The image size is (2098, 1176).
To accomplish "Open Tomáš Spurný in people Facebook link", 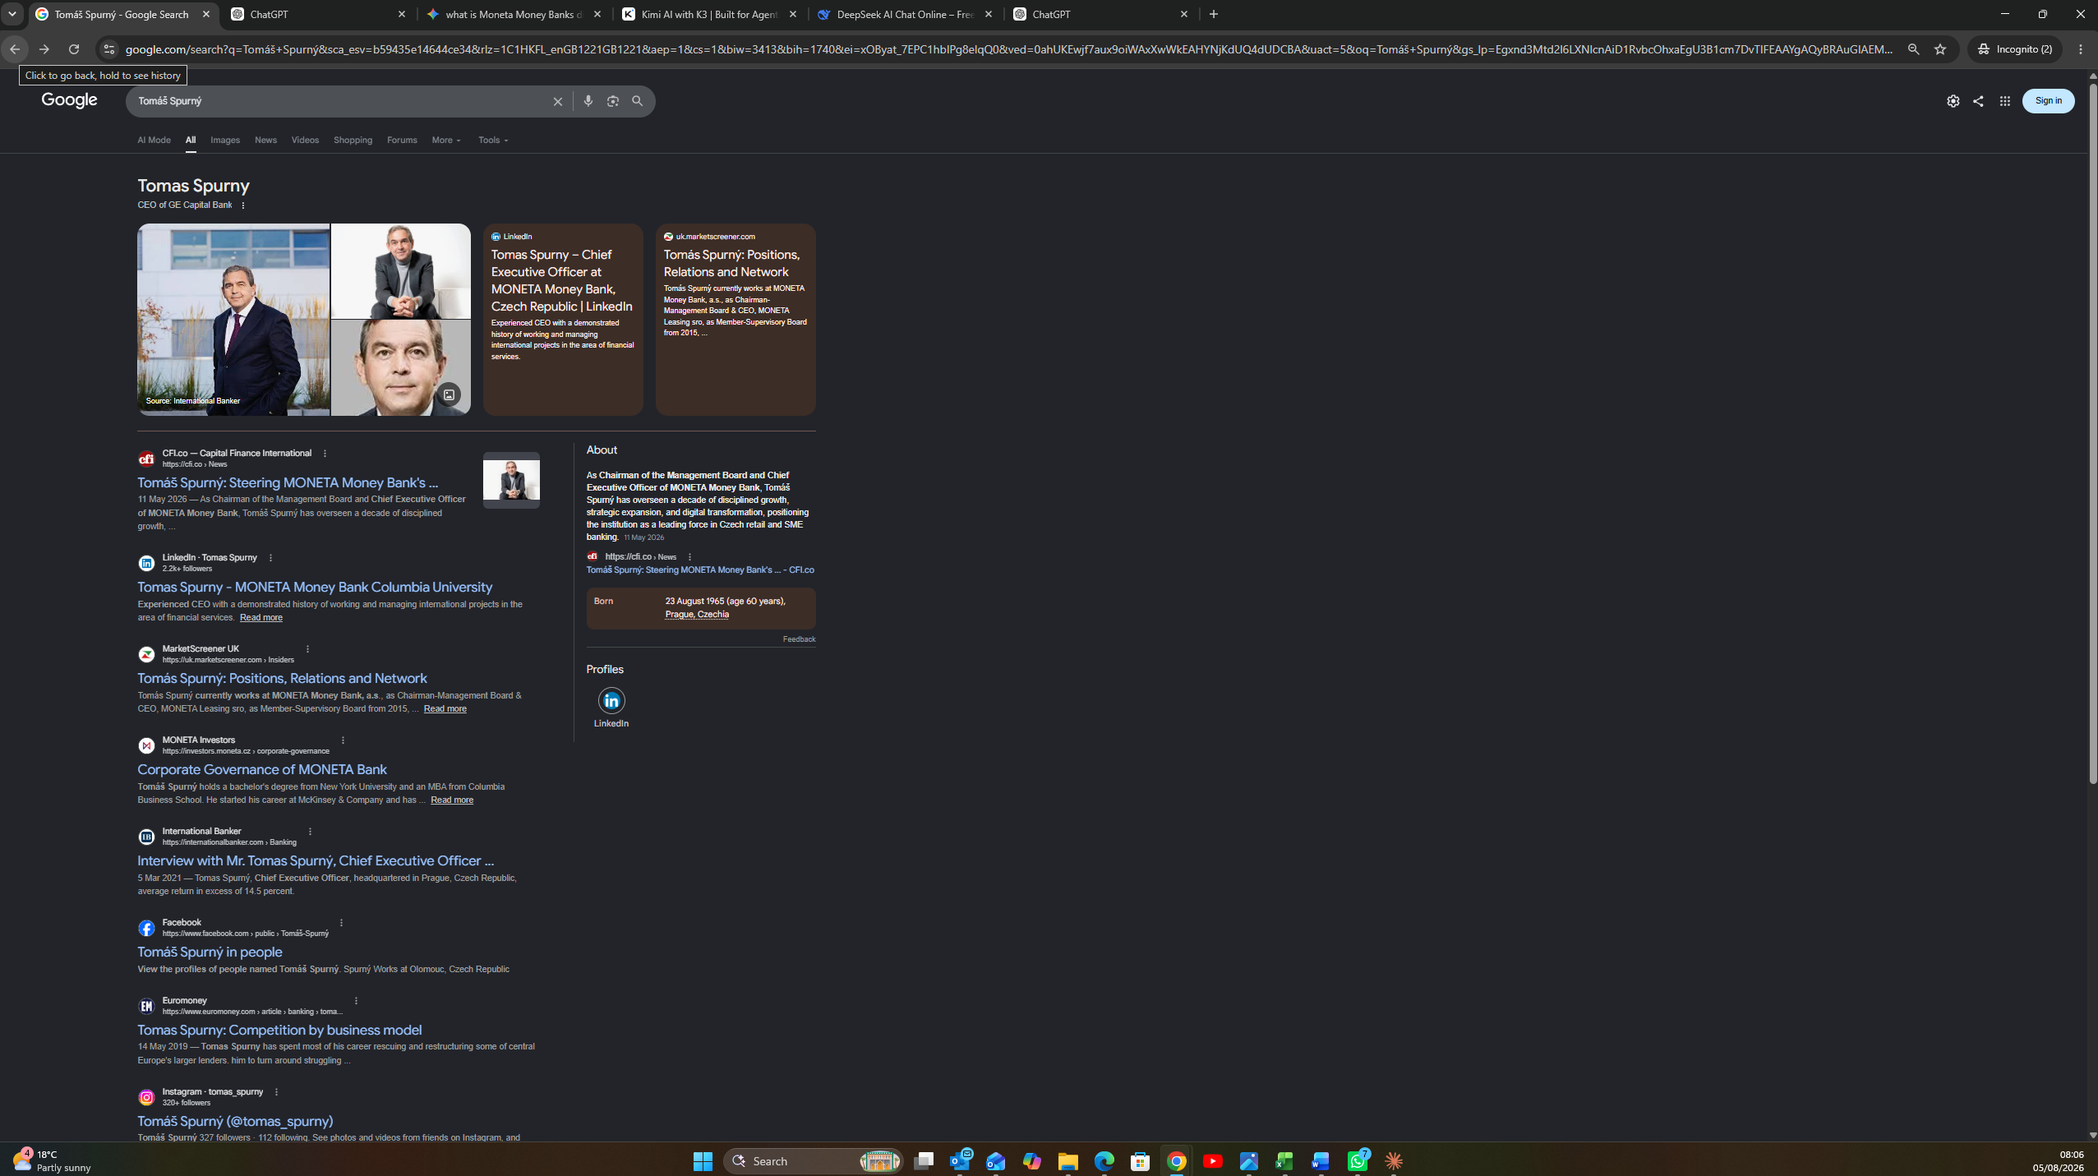I will pyautogui.click(x=210, y=952).
